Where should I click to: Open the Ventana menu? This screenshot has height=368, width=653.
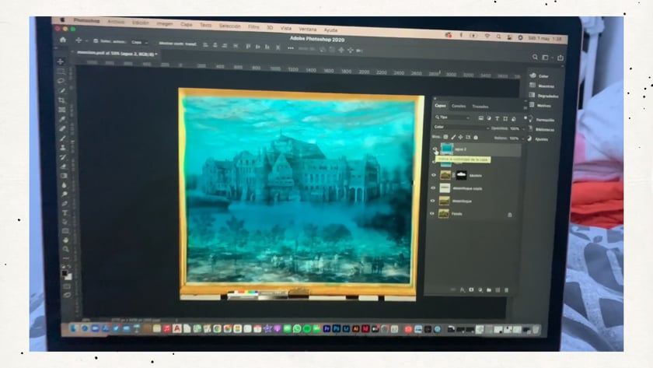click(x=308, y=29)
